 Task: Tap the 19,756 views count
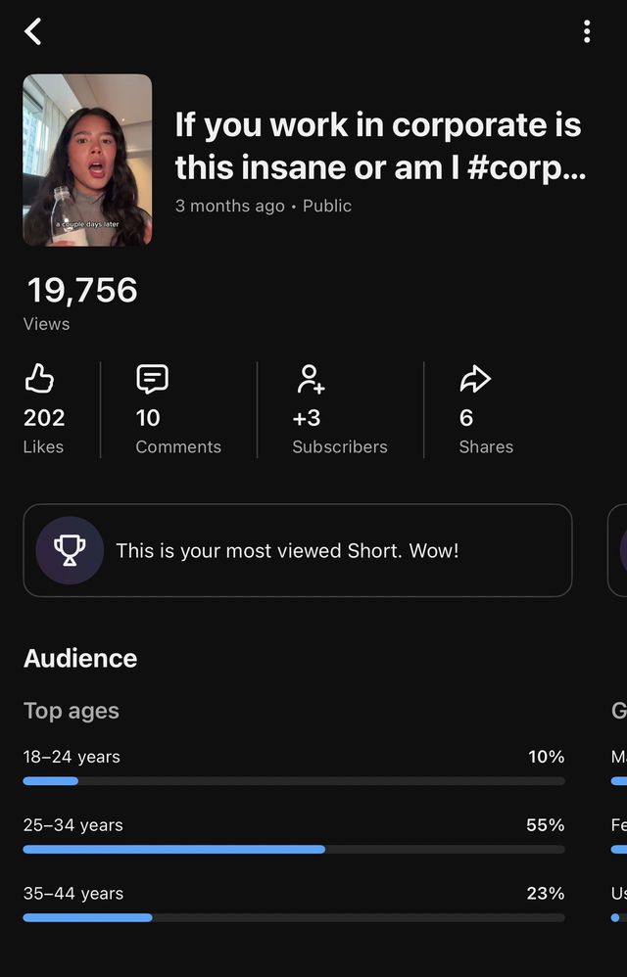82,291
